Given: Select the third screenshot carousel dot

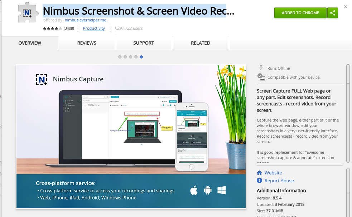Looking at the screenshot, I should 131,57.
